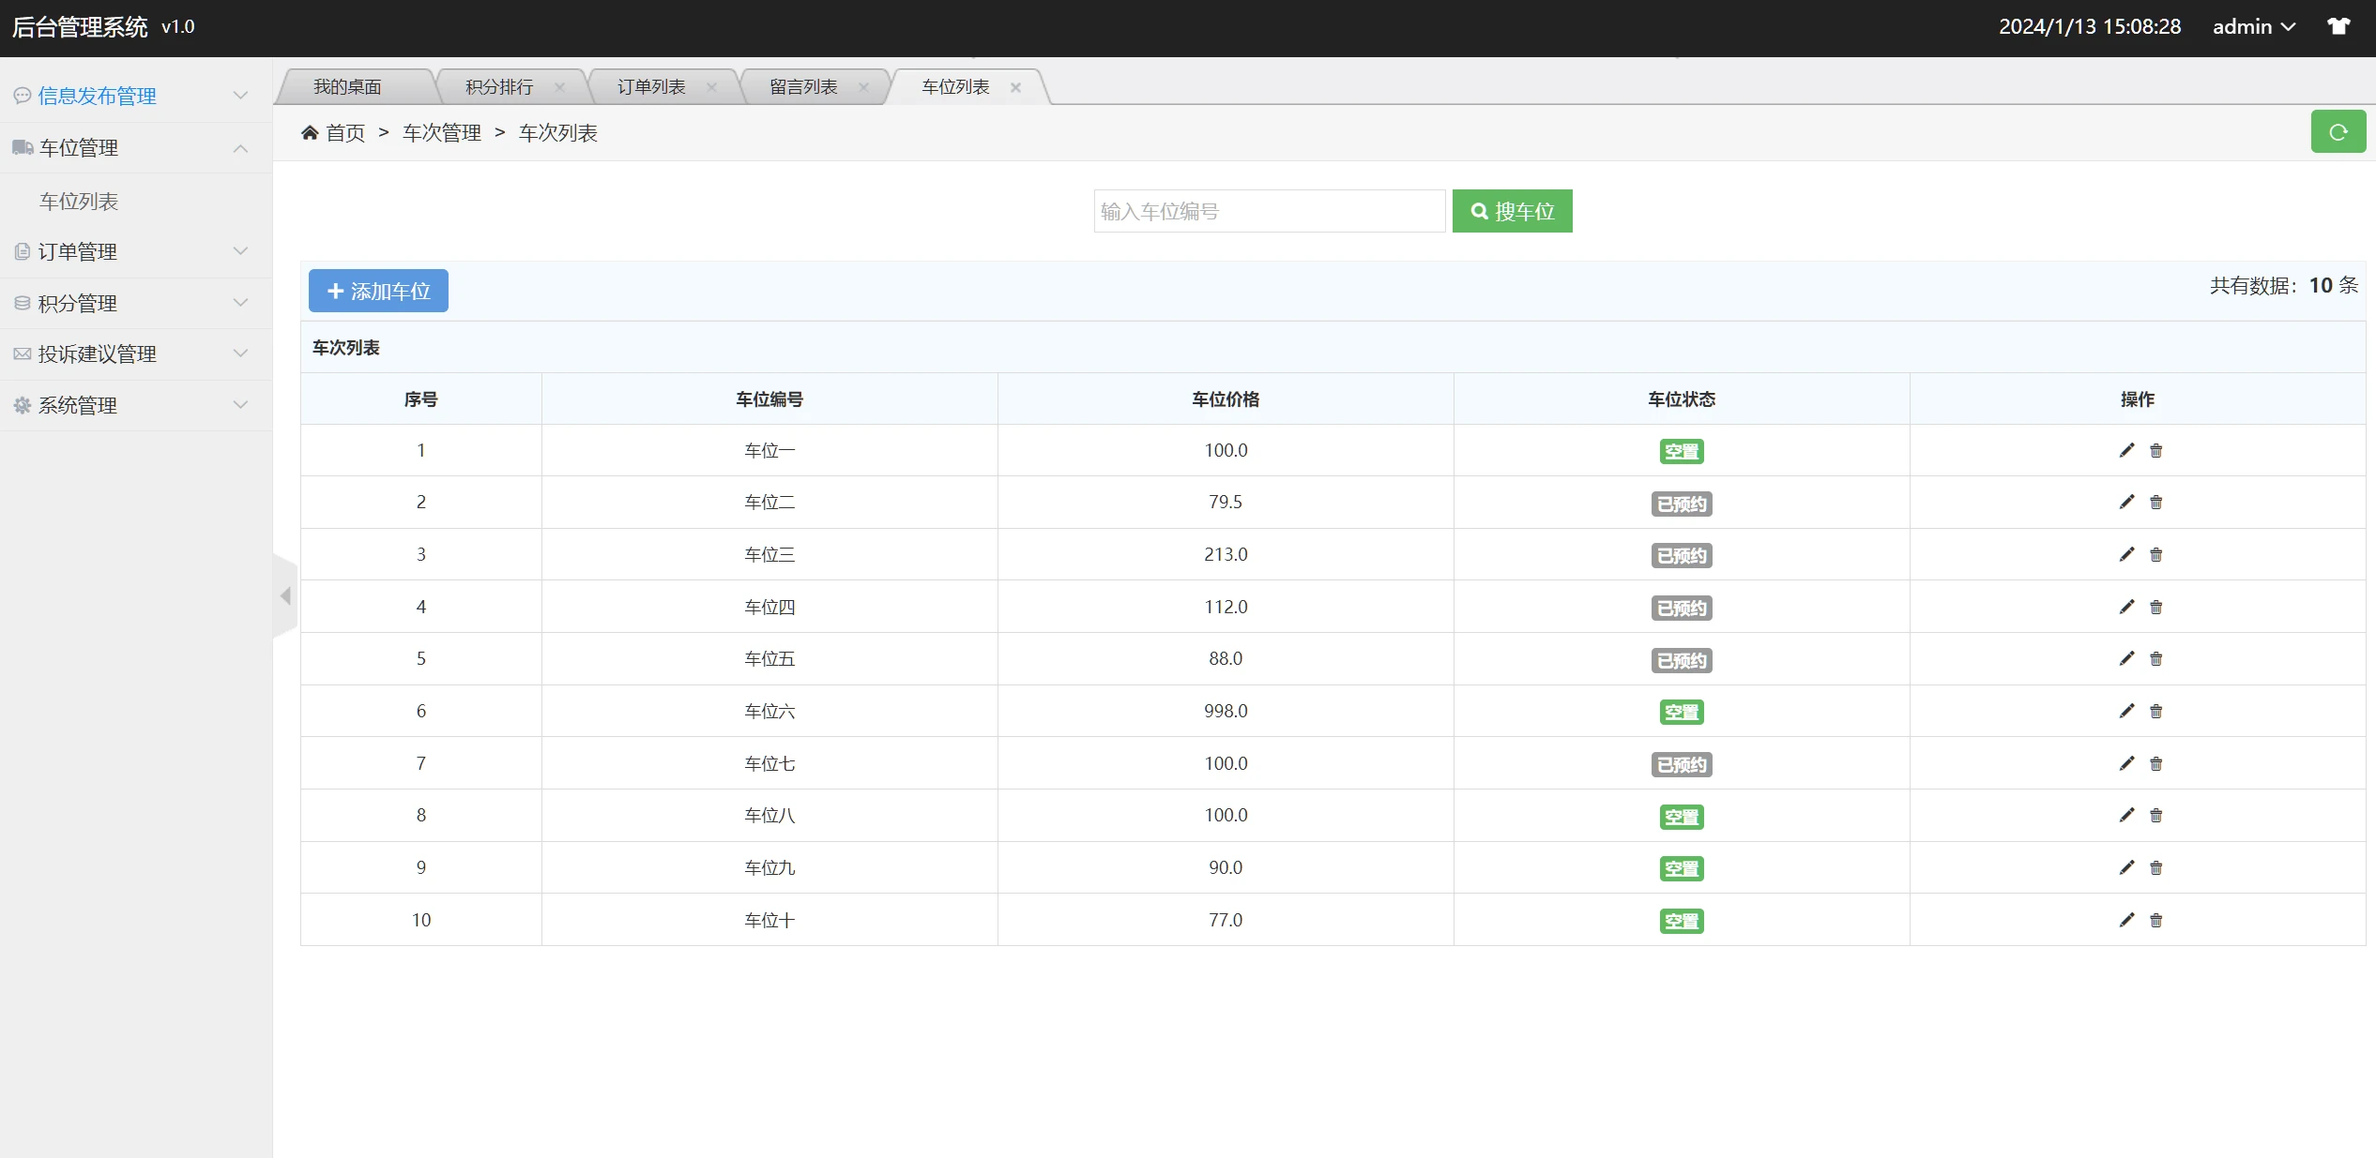Screen dimensions: 2376x1158
Task: Close the 留言列表 tab
Action: (863, 87)
